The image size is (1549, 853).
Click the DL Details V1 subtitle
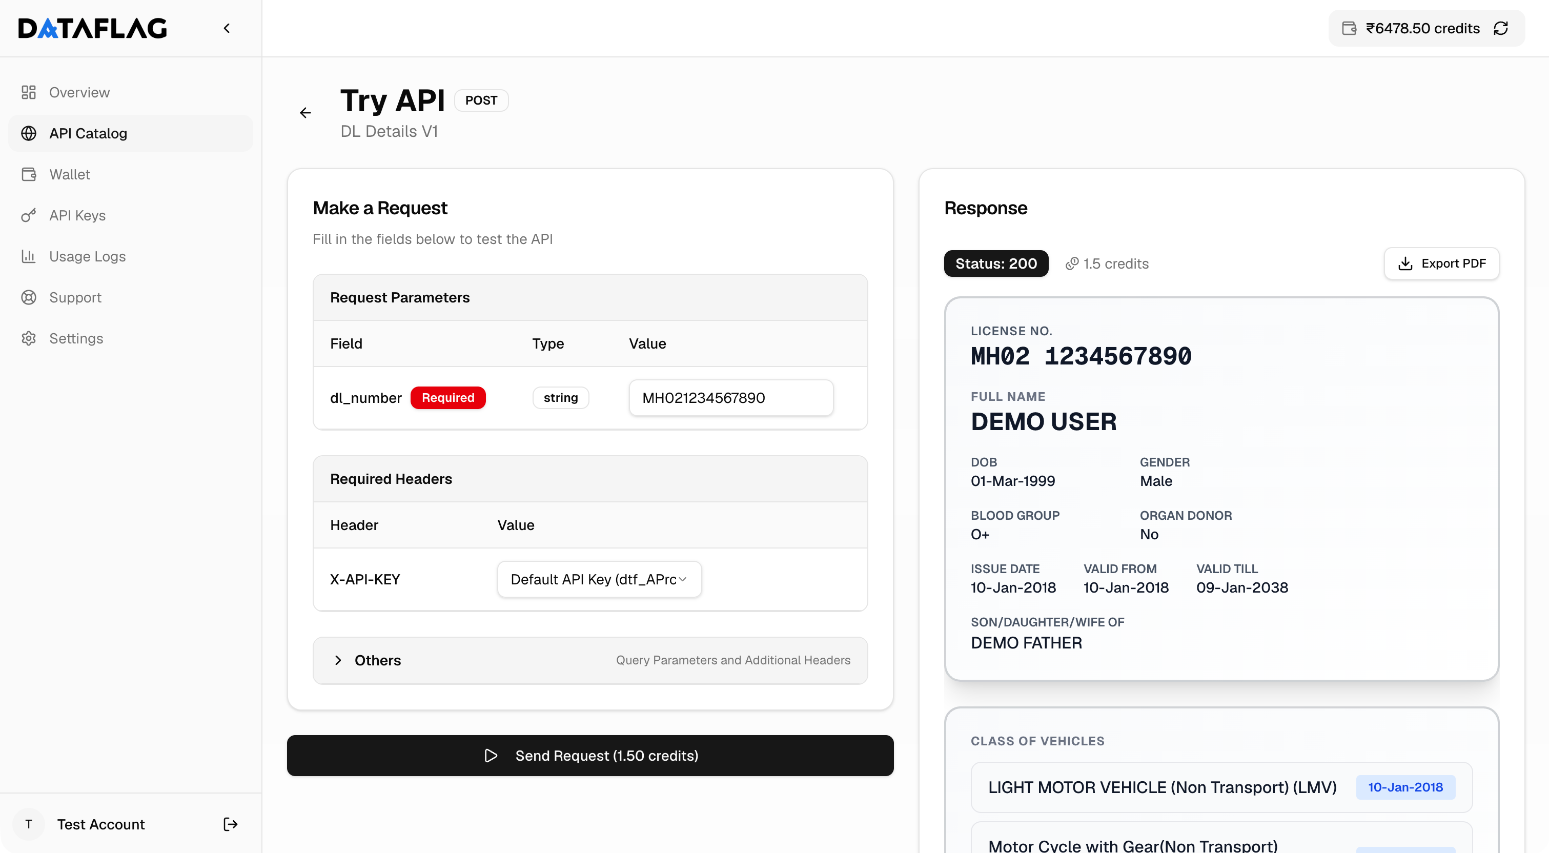click(x=389, y=131)
